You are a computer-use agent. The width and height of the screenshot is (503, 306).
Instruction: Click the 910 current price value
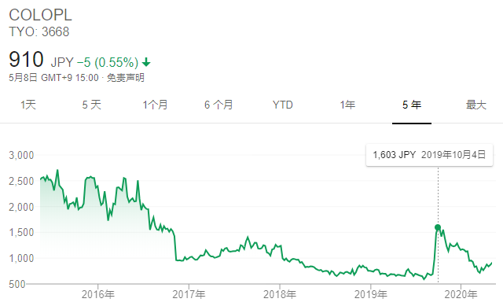pyautogui.click(x=26, y=60)
